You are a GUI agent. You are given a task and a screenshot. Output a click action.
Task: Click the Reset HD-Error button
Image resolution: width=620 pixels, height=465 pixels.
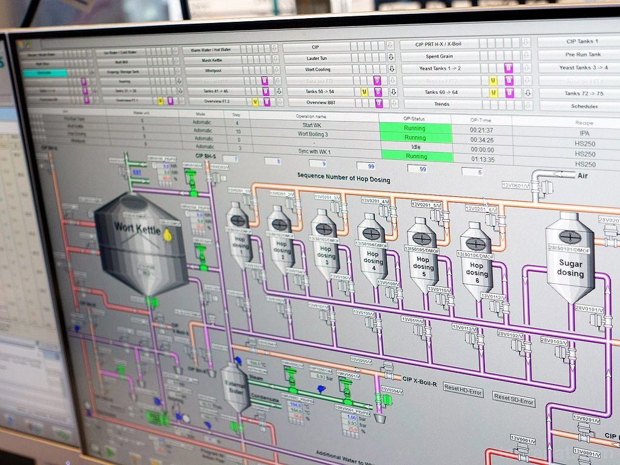pyautogui.click(x=463, y=389)
